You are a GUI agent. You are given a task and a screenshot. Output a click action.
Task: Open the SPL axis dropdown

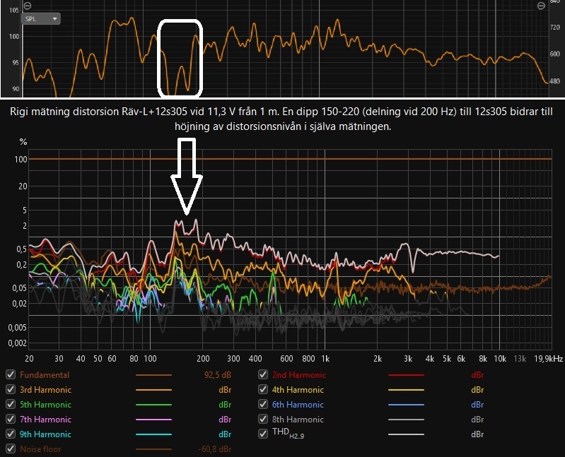point(41,18)
